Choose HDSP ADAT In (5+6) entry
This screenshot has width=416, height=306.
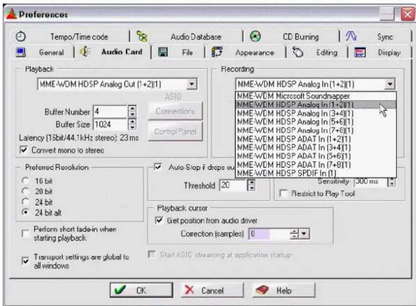pyautogui.click(x=315, y=156)
